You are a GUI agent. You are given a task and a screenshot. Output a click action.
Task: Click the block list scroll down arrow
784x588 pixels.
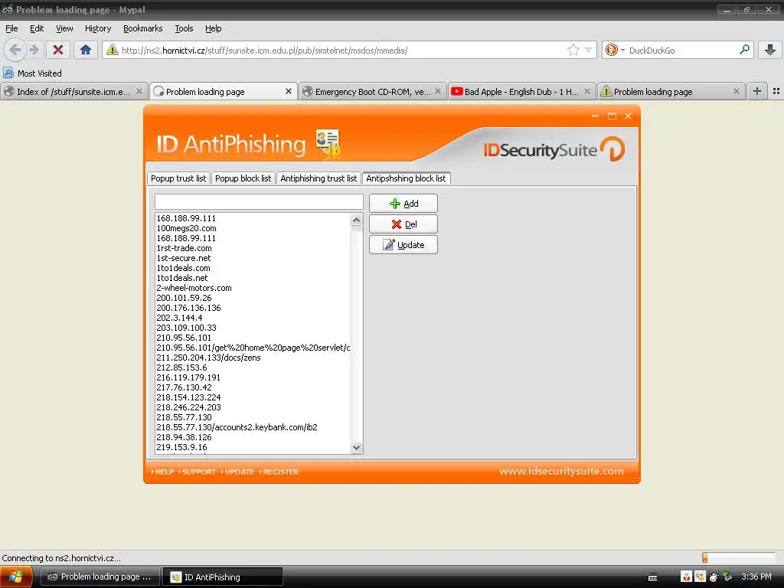tap(356, 447)
